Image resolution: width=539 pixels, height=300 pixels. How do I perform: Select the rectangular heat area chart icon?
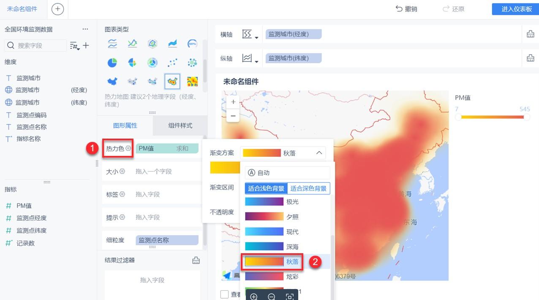click(192, 81)
